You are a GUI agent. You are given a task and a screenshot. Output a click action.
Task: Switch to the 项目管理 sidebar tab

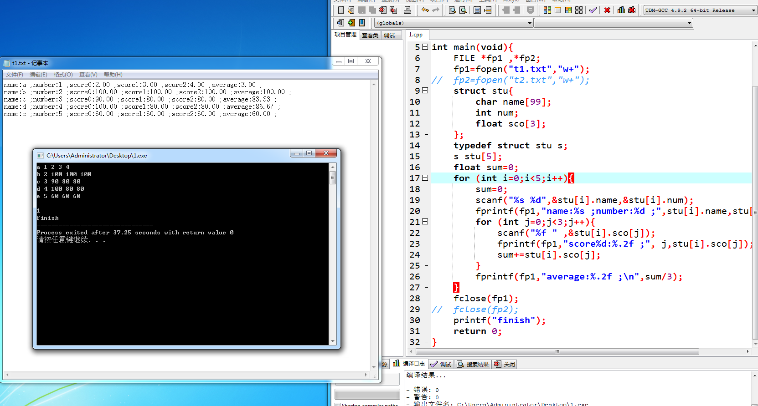click(345, 35)
